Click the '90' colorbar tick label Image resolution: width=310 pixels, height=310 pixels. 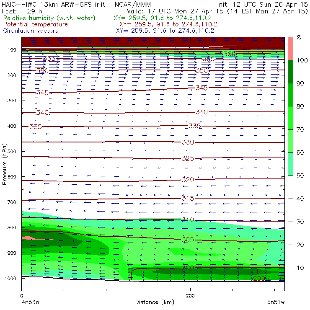pos(300,83)
